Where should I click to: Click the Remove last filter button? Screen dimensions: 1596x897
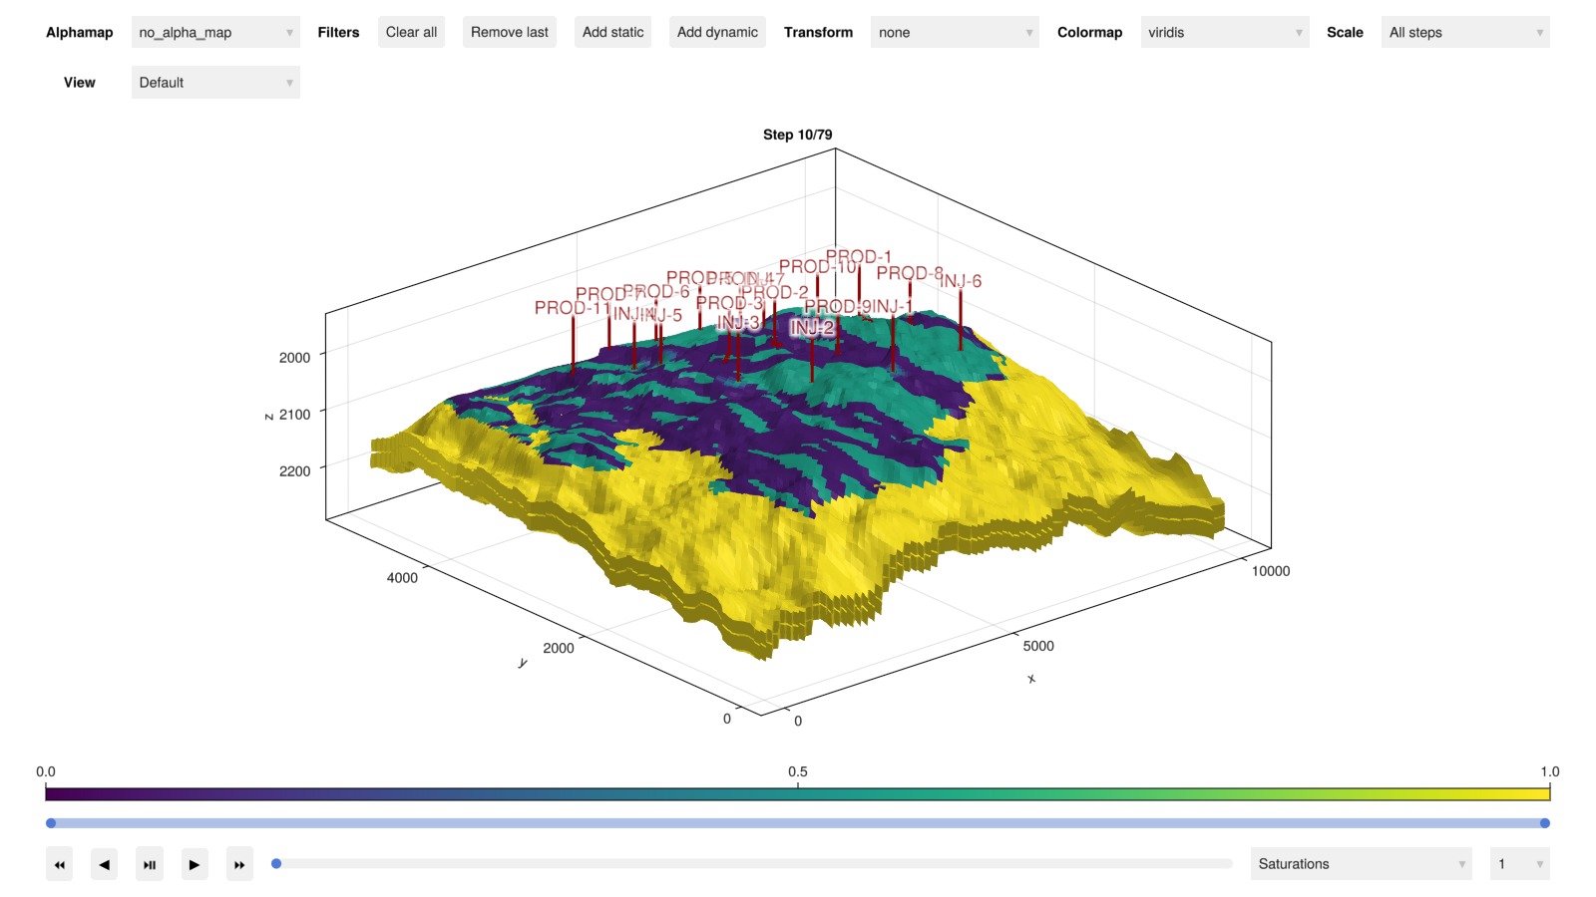pos(509,32)
